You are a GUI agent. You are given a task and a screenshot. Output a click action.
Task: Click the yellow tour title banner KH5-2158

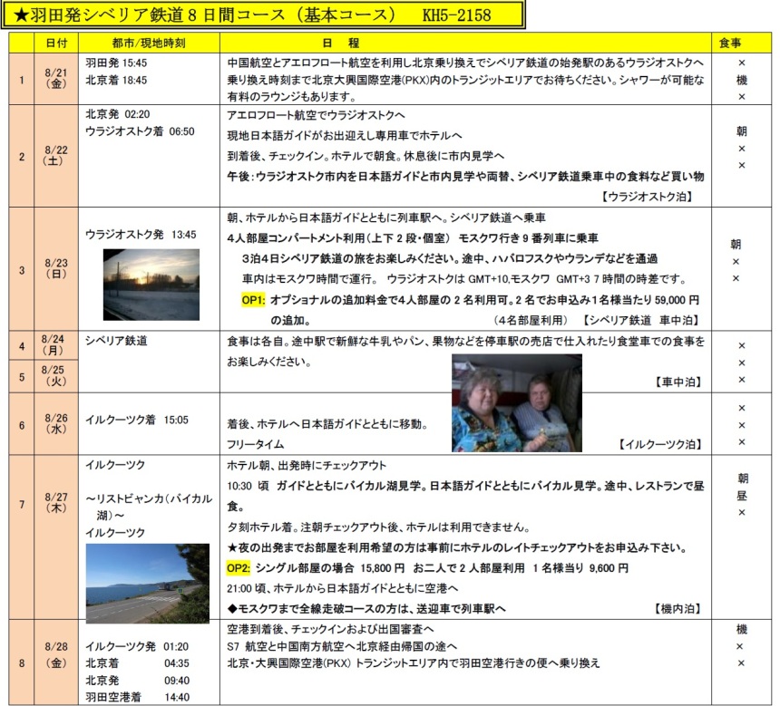(x=263, y=15)
